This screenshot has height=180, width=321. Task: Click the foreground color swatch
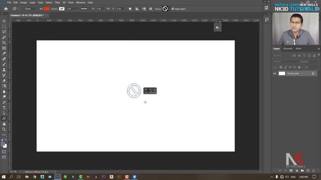(3, 144)
